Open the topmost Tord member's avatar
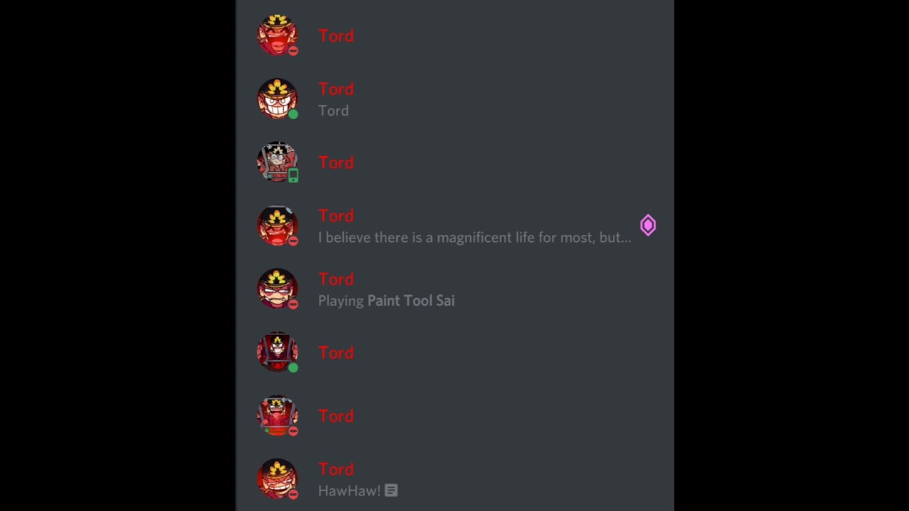 click(278, 35)
